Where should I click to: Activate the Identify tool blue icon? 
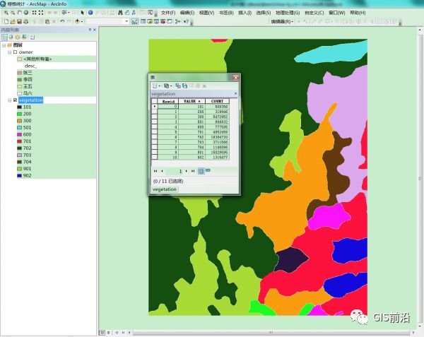[x=90, y=13]
